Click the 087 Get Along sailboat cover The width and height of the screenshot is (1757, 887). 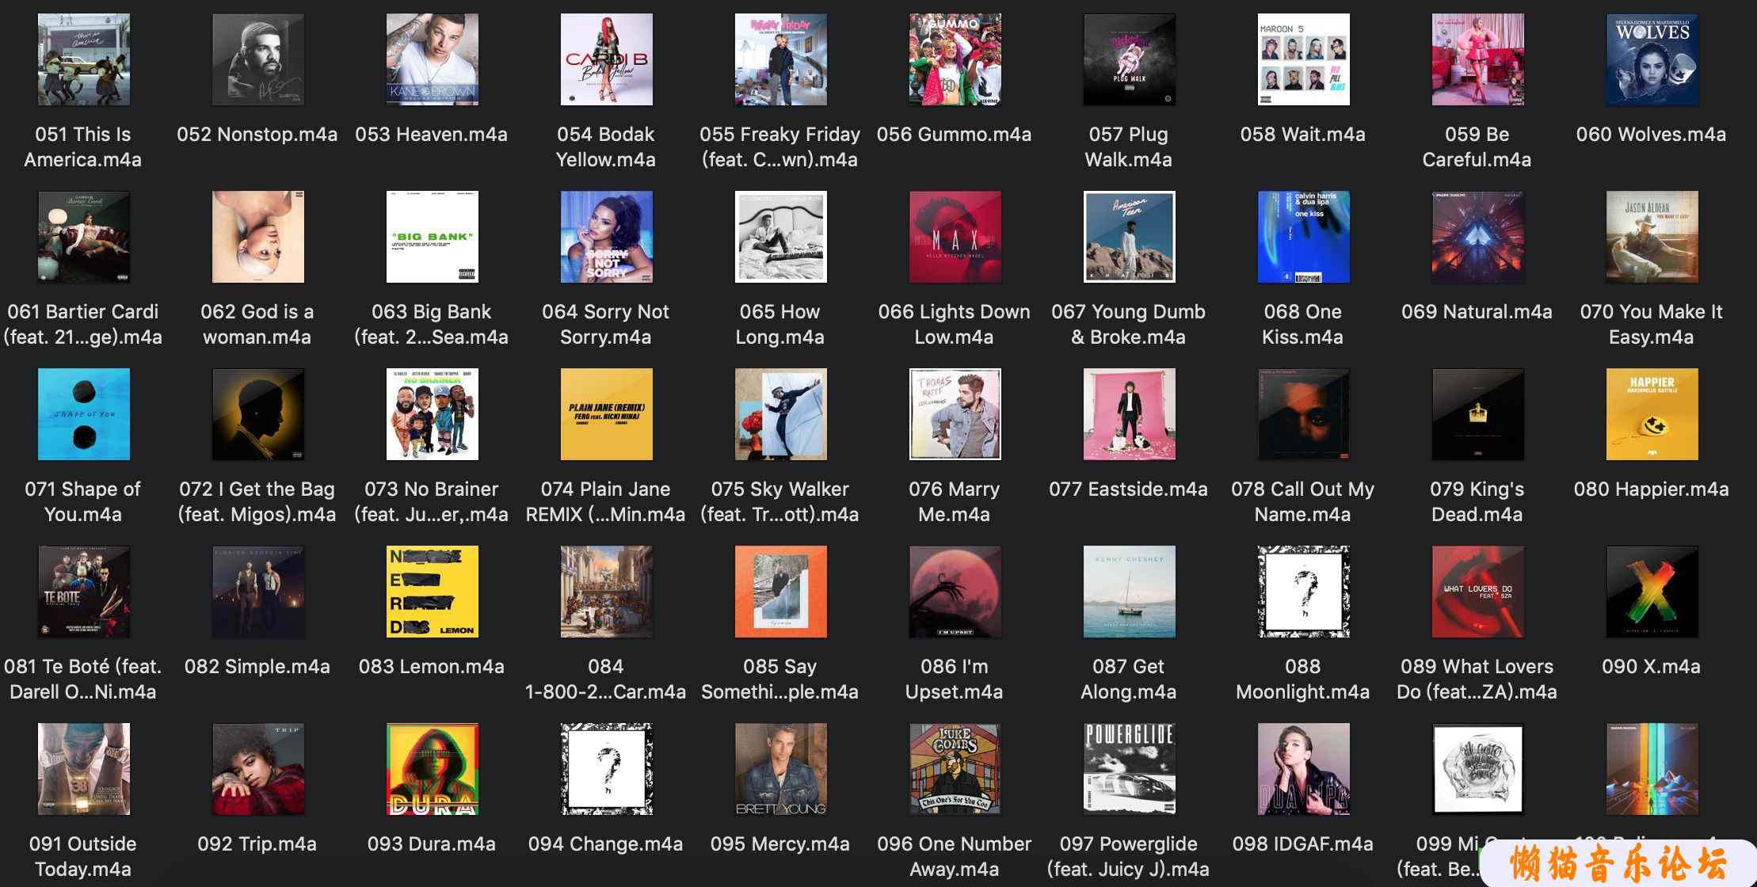point(1130,592)
